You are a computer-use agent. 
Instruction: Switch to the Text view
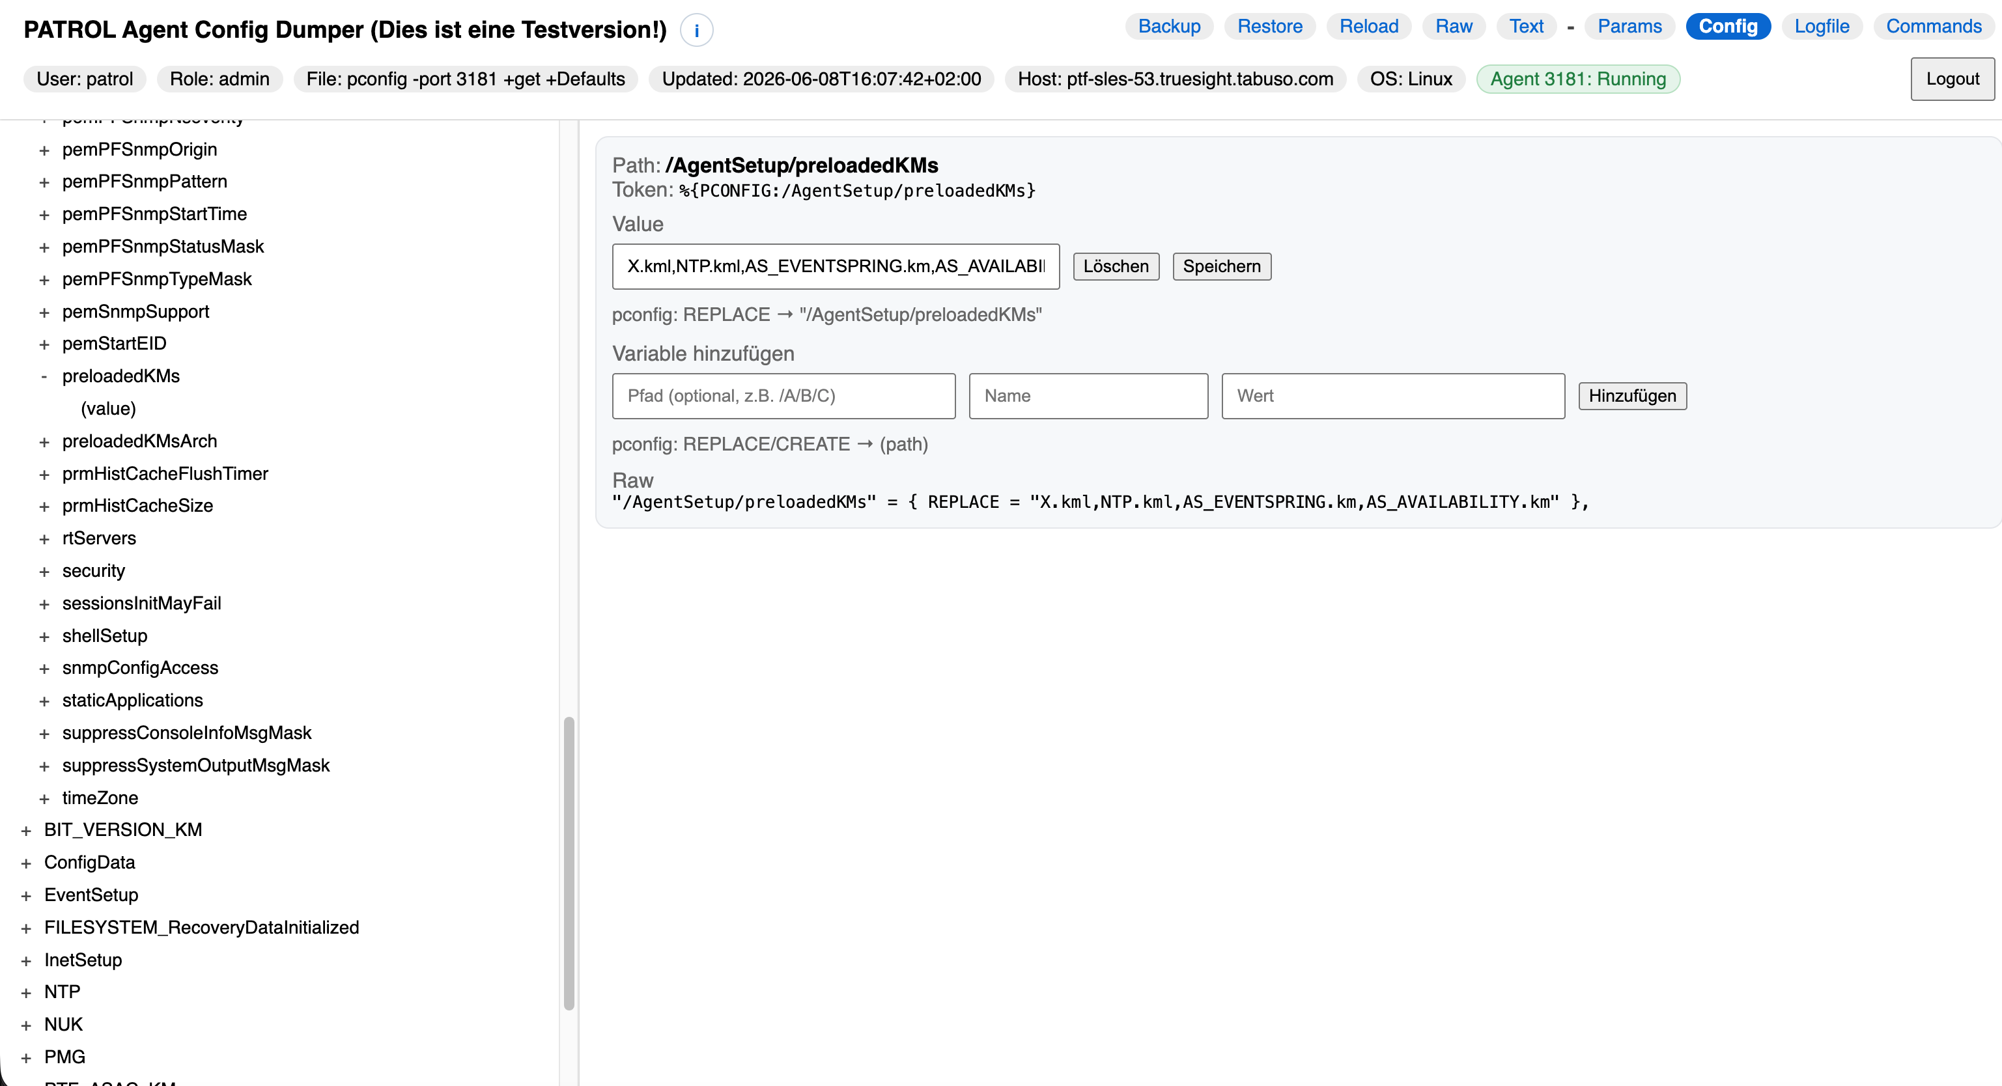pyautogui.click(x=1527, y=27)
